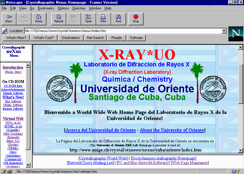This screenshot has width=244, height=174.
Task: Open the Web Page Maintainer link
Action: click(190, 163)
